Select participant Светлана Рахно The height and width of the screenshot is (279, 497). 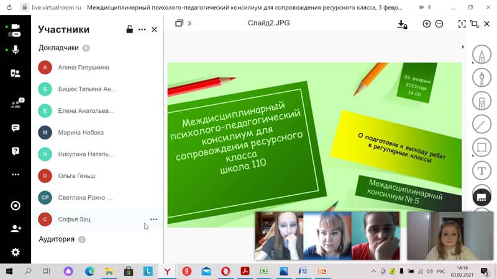point(98,197)
